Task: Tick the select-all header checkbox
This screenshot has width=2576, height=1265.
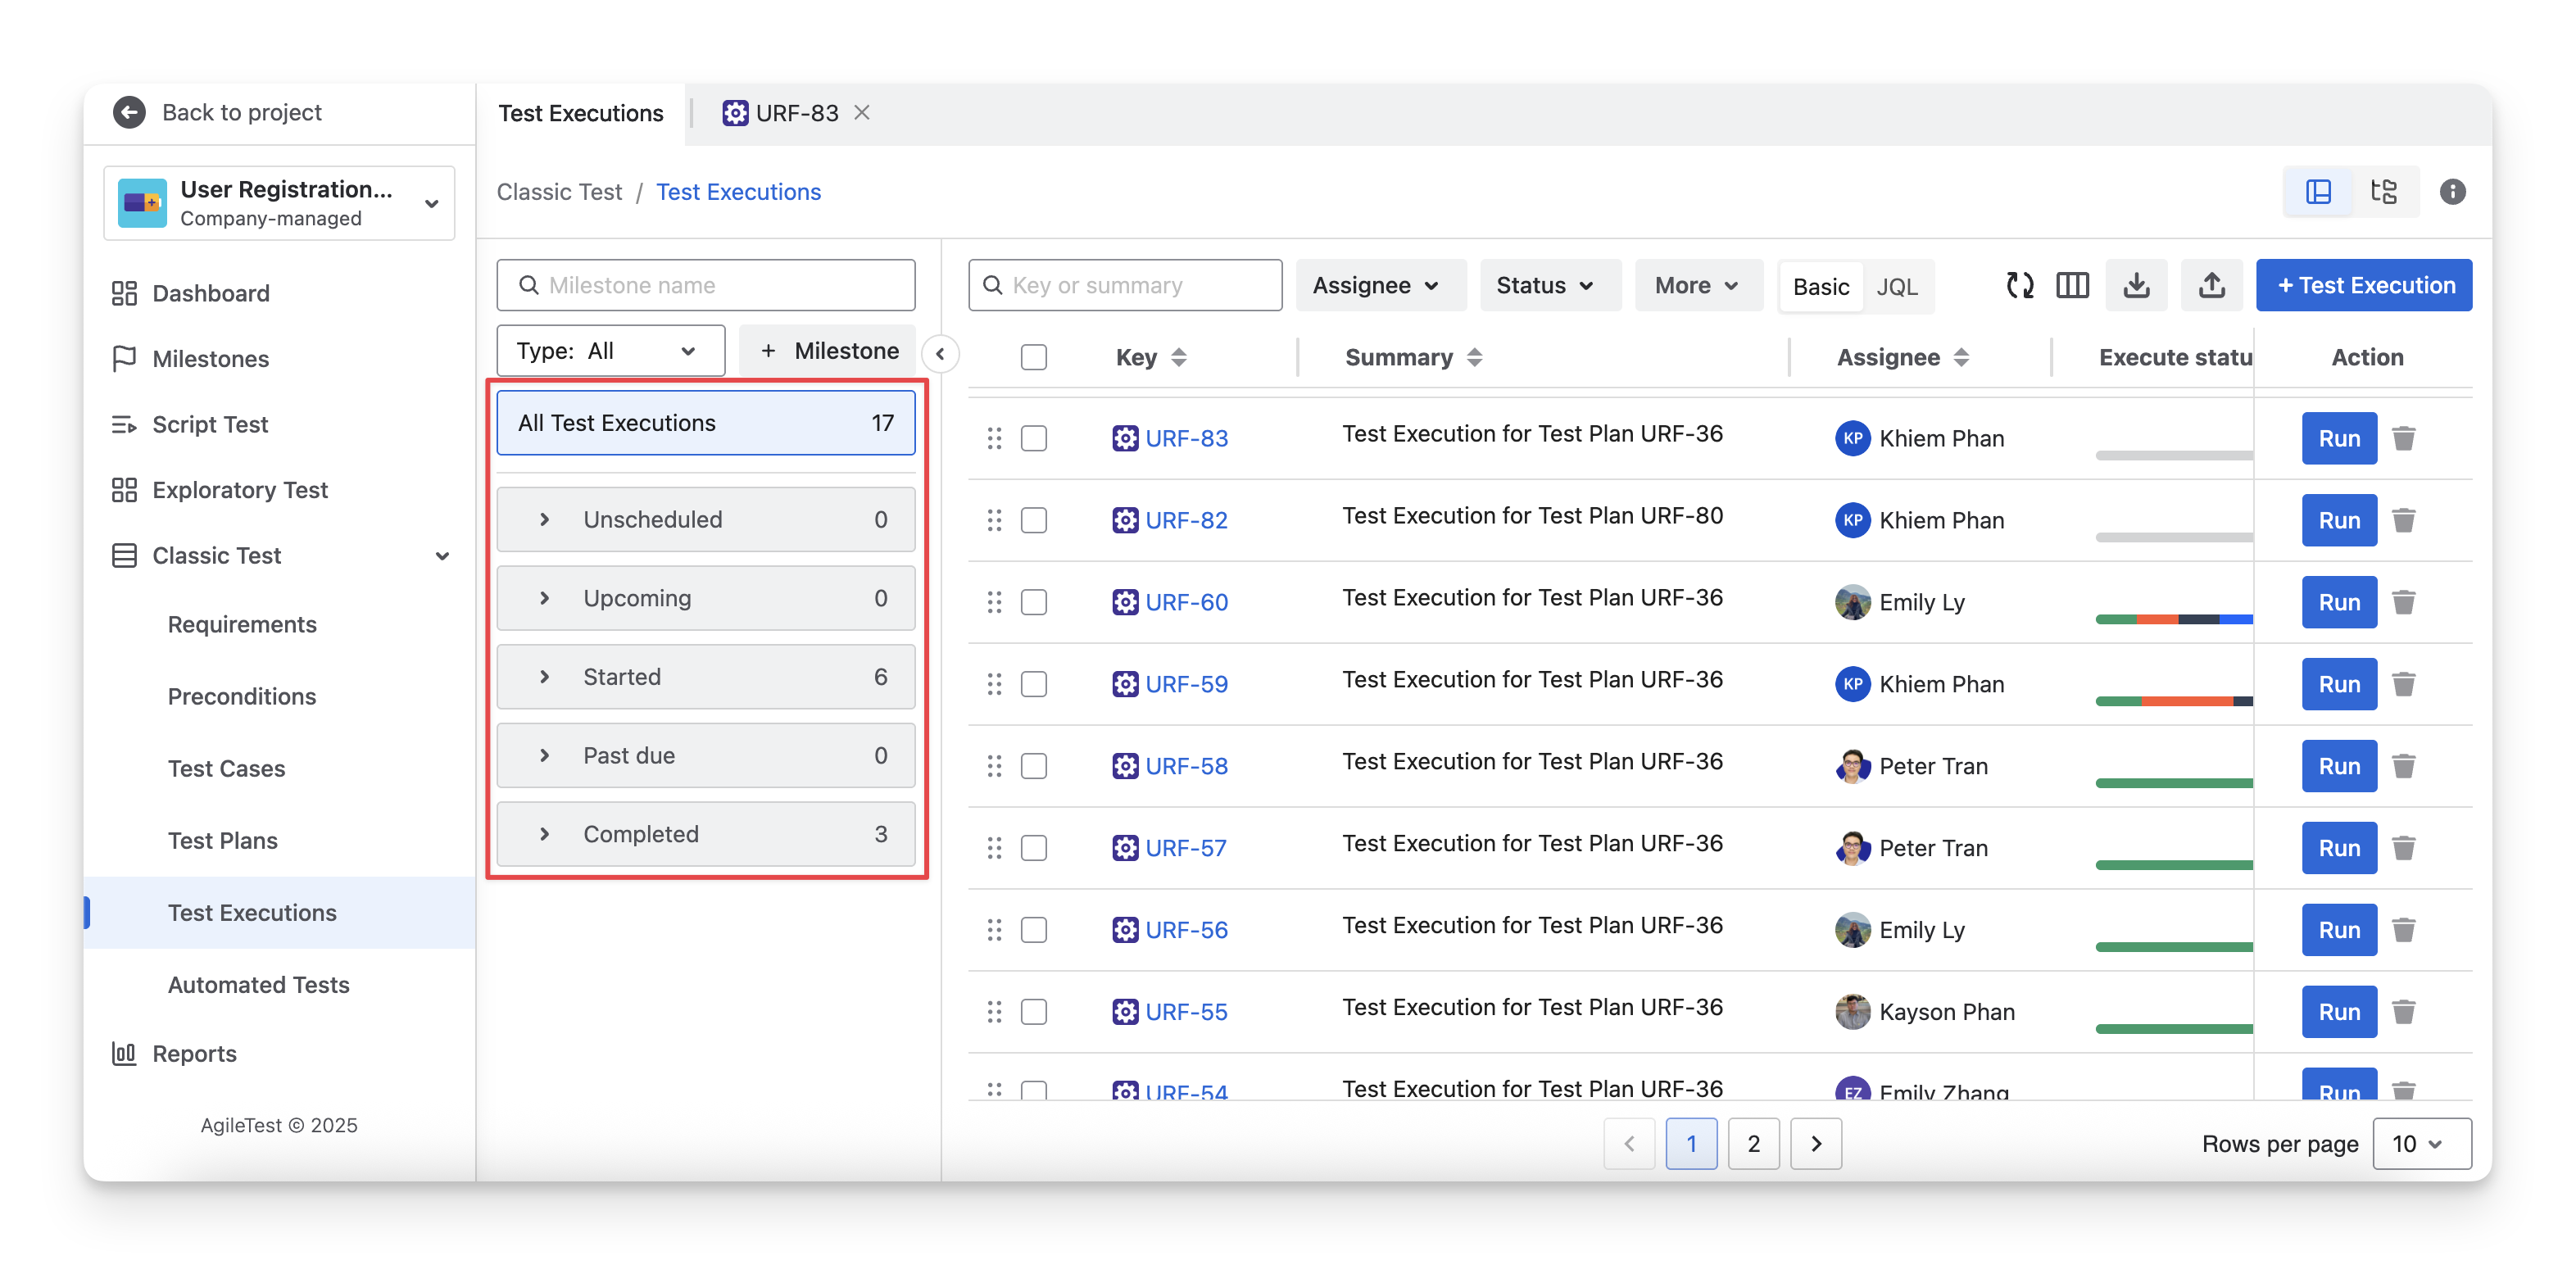Action: pyautogui.click(x=1033, y=357)
